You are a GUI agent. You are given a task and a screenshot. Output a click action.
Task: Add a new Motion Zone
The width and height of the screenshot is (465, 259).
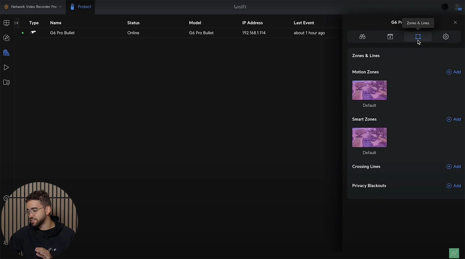[x=454, y=72]
